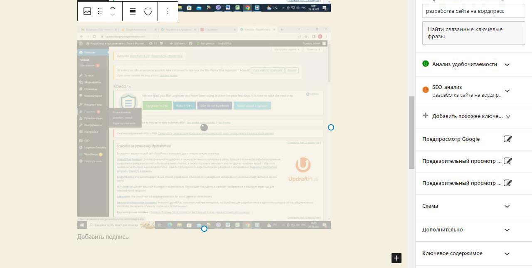Click the image block type icon
Image resolution: width=532 pixels, height=268 pixels.
click(x=87, y=11)
